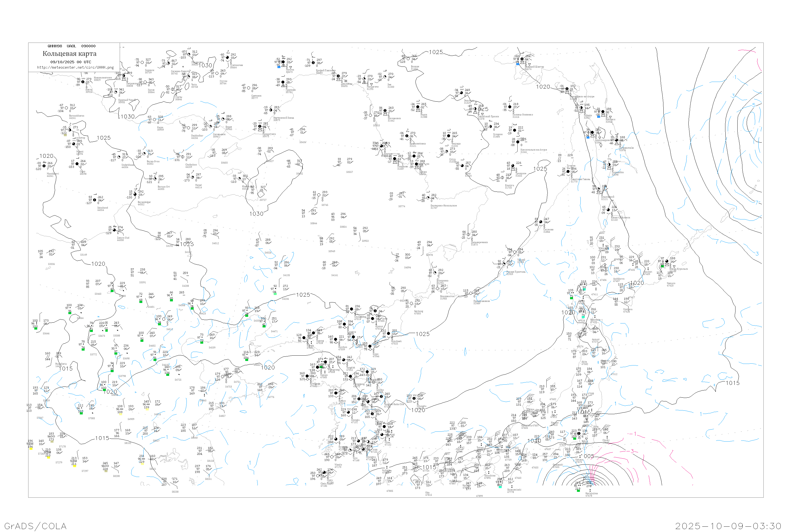The image size is (798, 532).
Task: Click the 2025-10-09-03:30 timestamp footer
Action: (728, 526)
